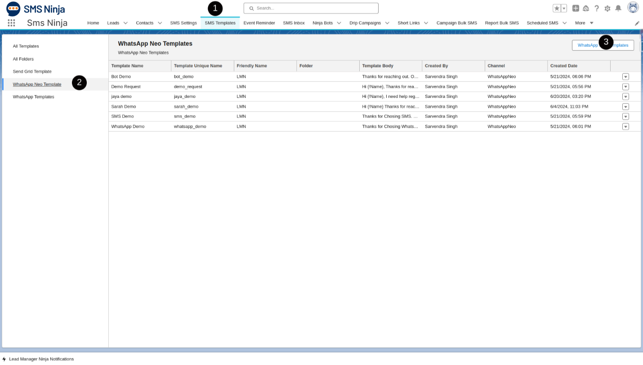Open Lead Manager Ninja Notifications utility
The height and width of the screenshot is (365, 643).
[38, 359]
